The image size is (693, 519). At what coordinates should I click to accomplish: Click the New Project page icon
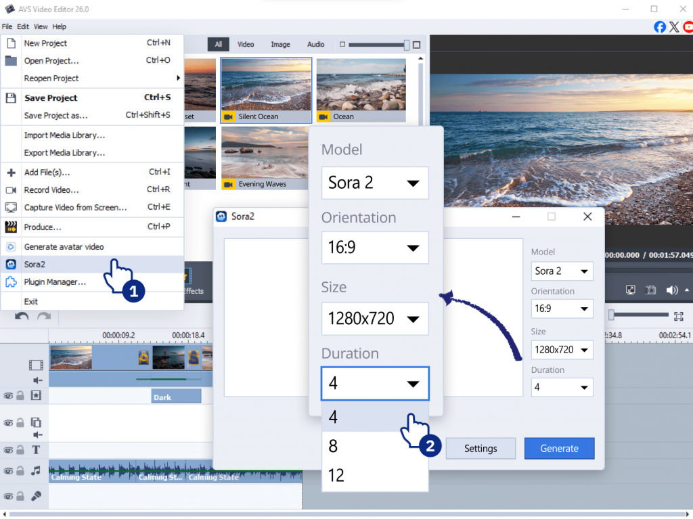[11, 43]
